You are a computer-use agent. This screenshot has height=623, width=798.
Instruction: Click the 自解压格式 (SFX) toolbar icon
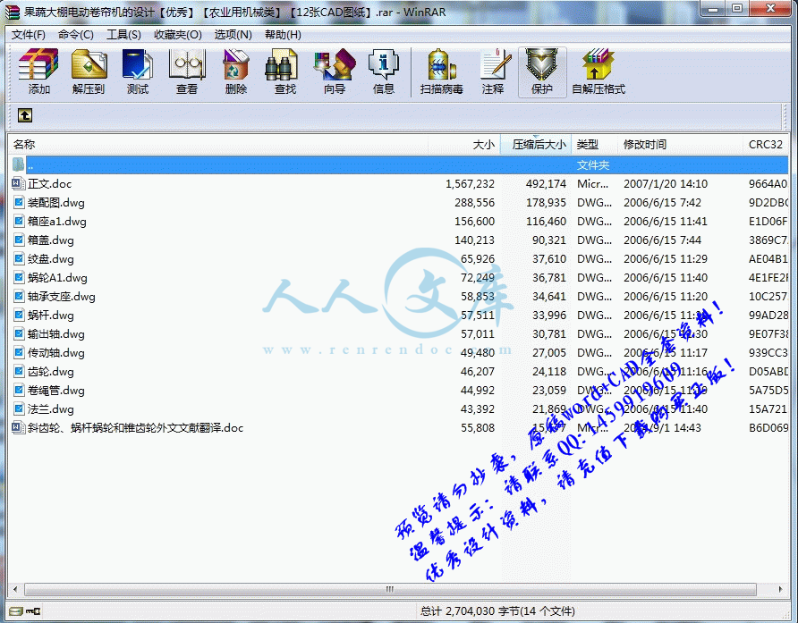(598, 65)
